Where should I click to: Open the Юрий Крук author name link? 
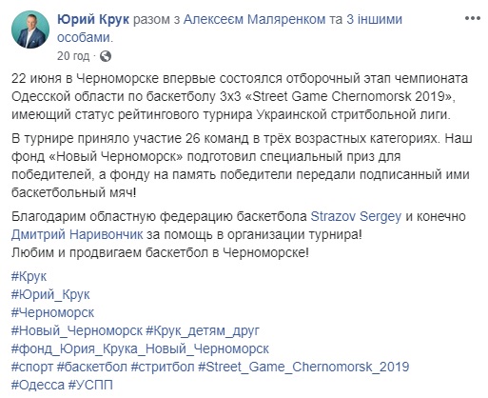pyautogui.click(x=93, y=19)
